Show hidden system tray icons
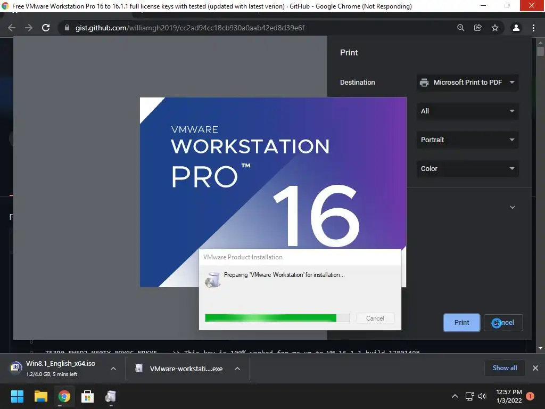545x409 pixels. [x=455, y=396]
